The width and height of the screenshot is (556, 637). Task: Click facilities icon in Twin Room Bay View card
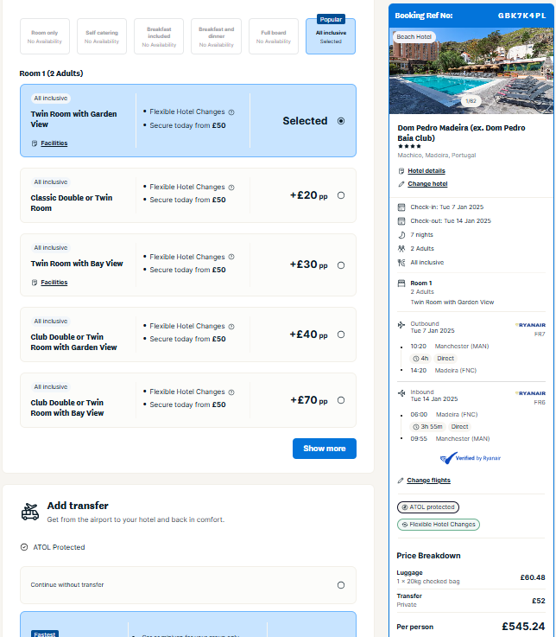pyautogui.click(x=35, y=283)
